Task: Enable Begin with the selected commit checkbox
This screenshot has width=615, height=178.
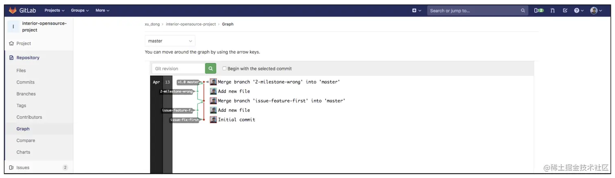Action: [x=224, y=69]
